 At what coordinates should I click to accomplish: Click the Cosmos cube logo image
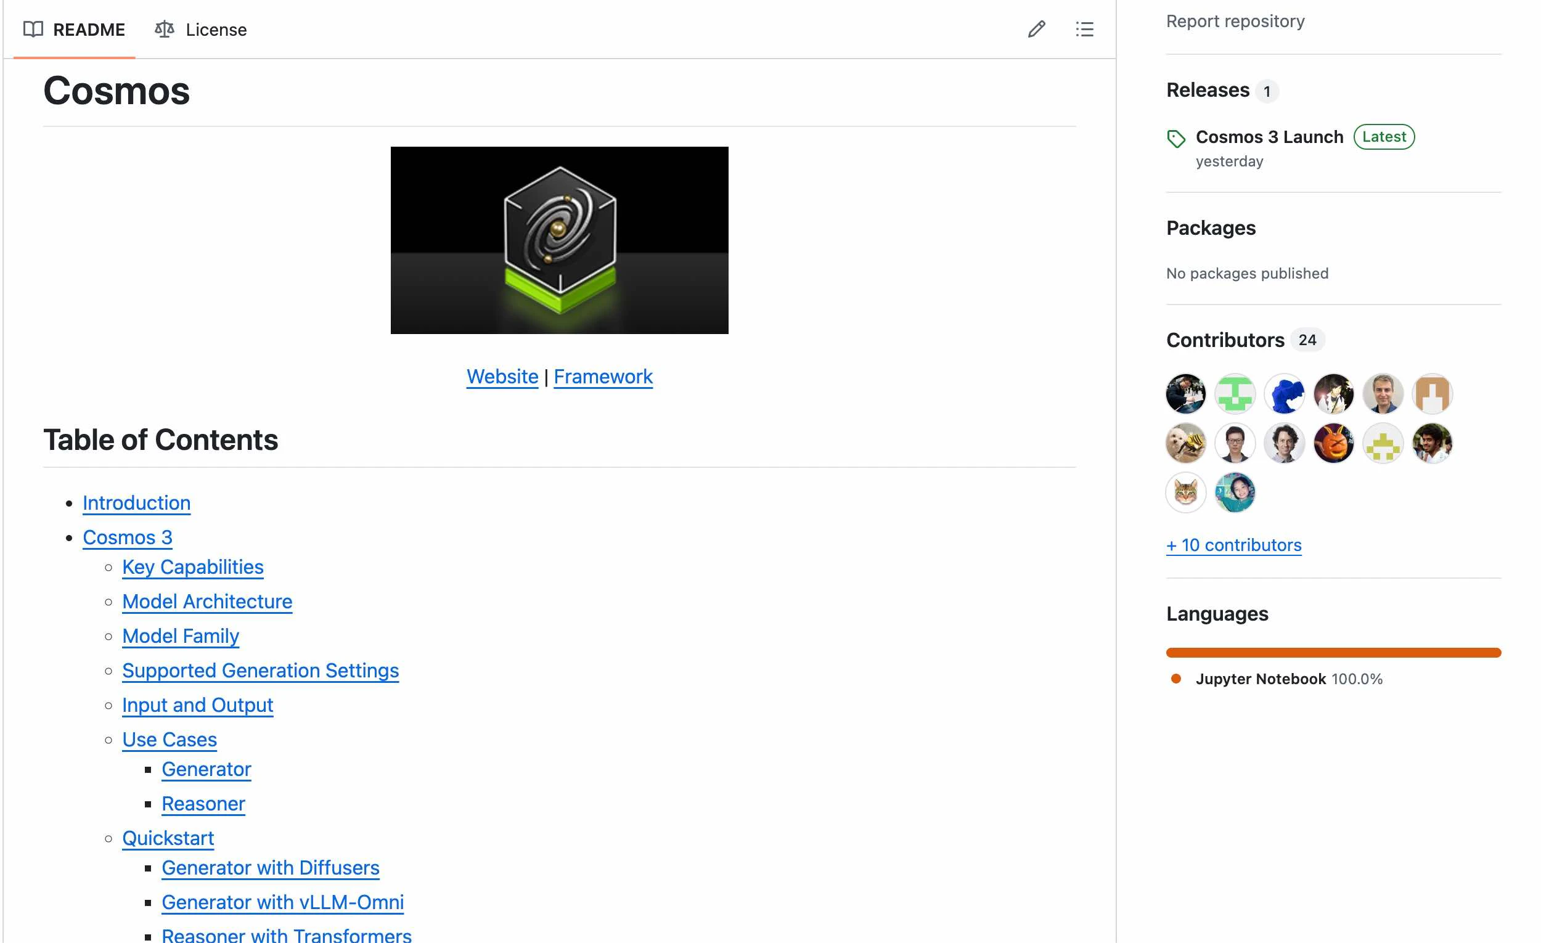[x=559, y=240]
